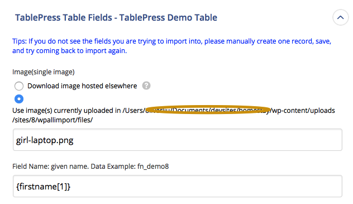This screenshot has width=353, height=204.
Task: Click 'Use image(s) currently uploaded in' text
Action: coord(66,111)
